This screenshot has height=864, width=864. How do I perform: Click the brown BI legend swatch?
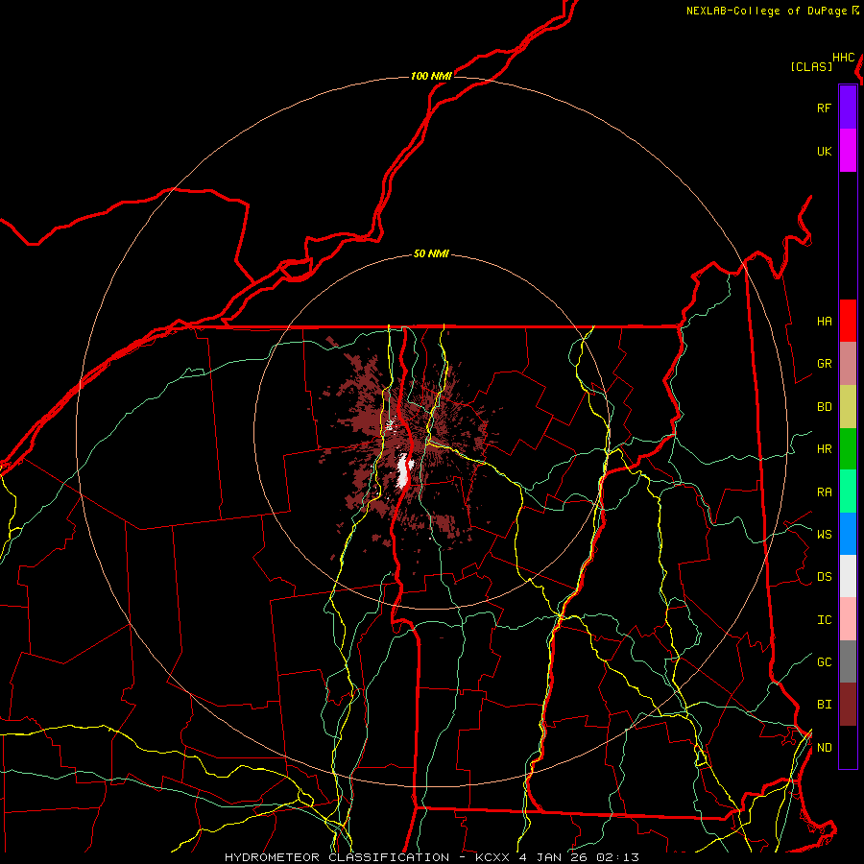[848, 705]
